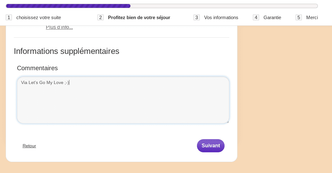Click the step 5 number box

coord(298,18)
